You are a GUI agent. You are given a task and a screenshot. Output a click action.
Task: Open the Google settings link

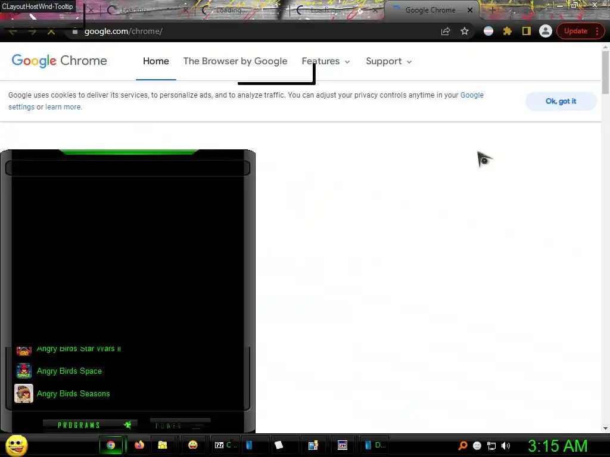pyautogui.click(x=472, y=95)
